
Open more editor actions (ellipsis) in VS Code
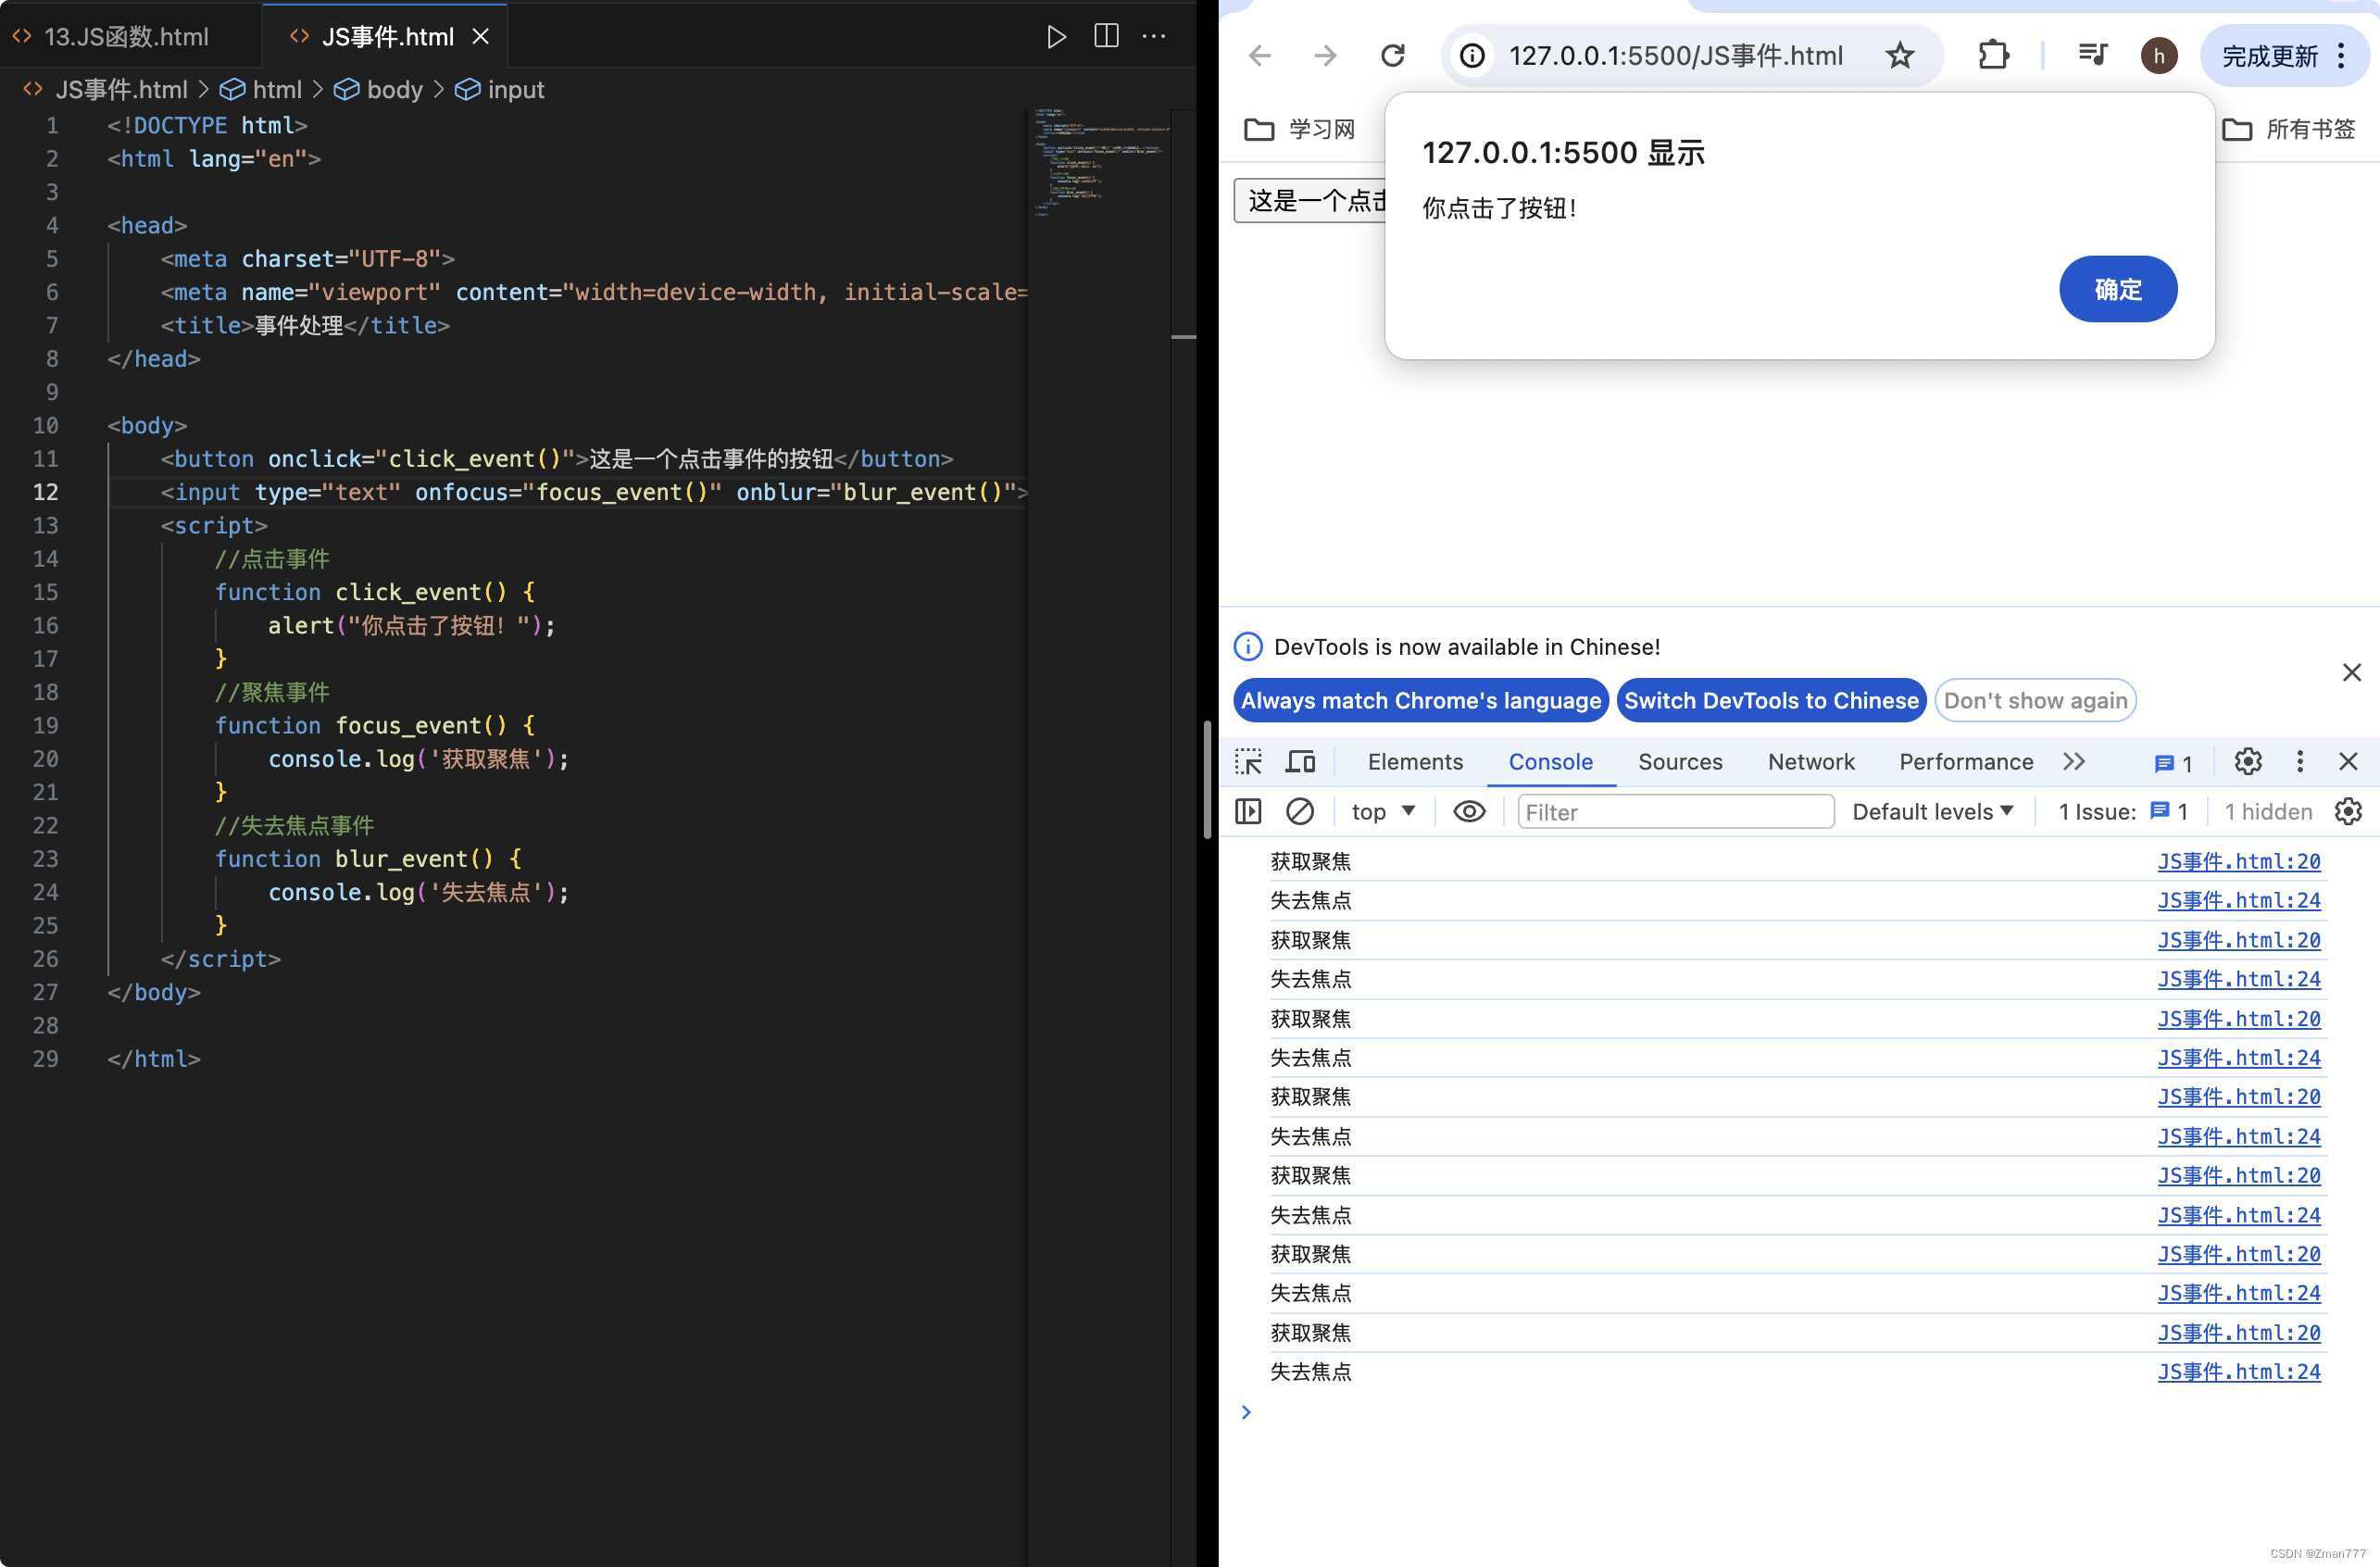1154,37
